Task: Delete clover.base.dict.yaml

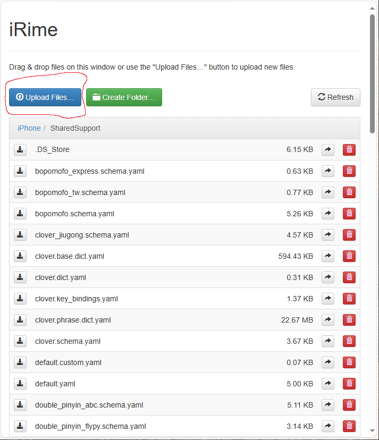Action: click(349, 256)
